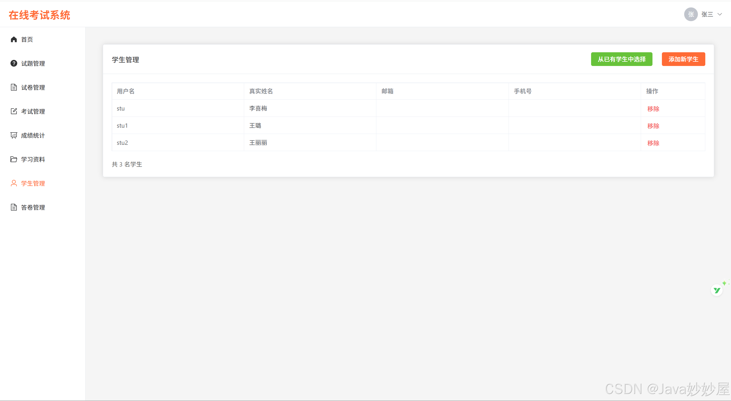Click the document icon for 答卷管理
The height and width of the screenshot is (401, 731).
tap(14, 207)
